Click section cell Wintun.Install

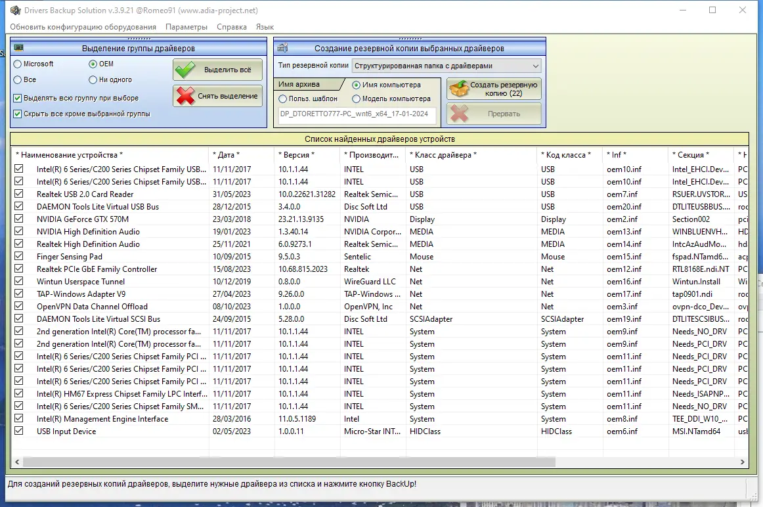(x=696, y=282)
